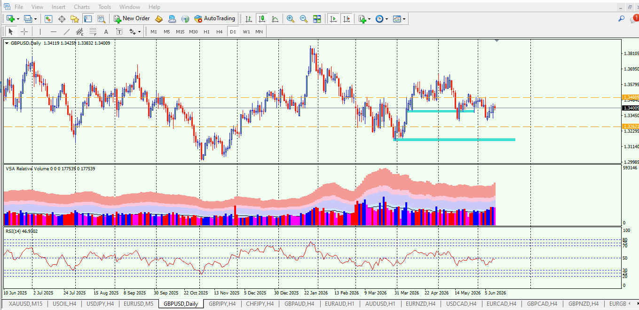Select the Fibonacci Retracement tool
This screenshot has width=639, height=310.
click(x=93, y=32)
